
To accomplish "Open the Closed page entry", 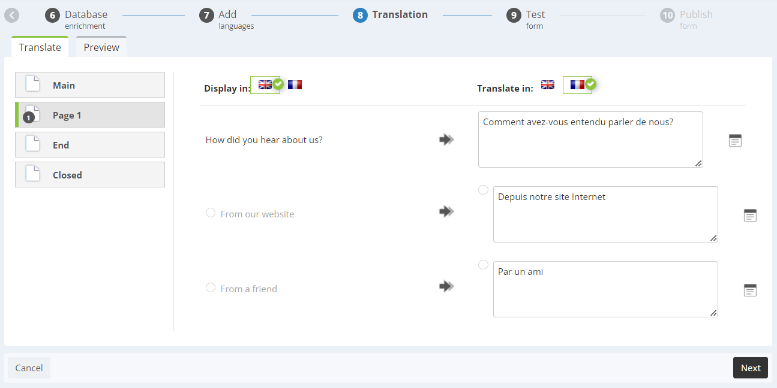I will (90, 175).
